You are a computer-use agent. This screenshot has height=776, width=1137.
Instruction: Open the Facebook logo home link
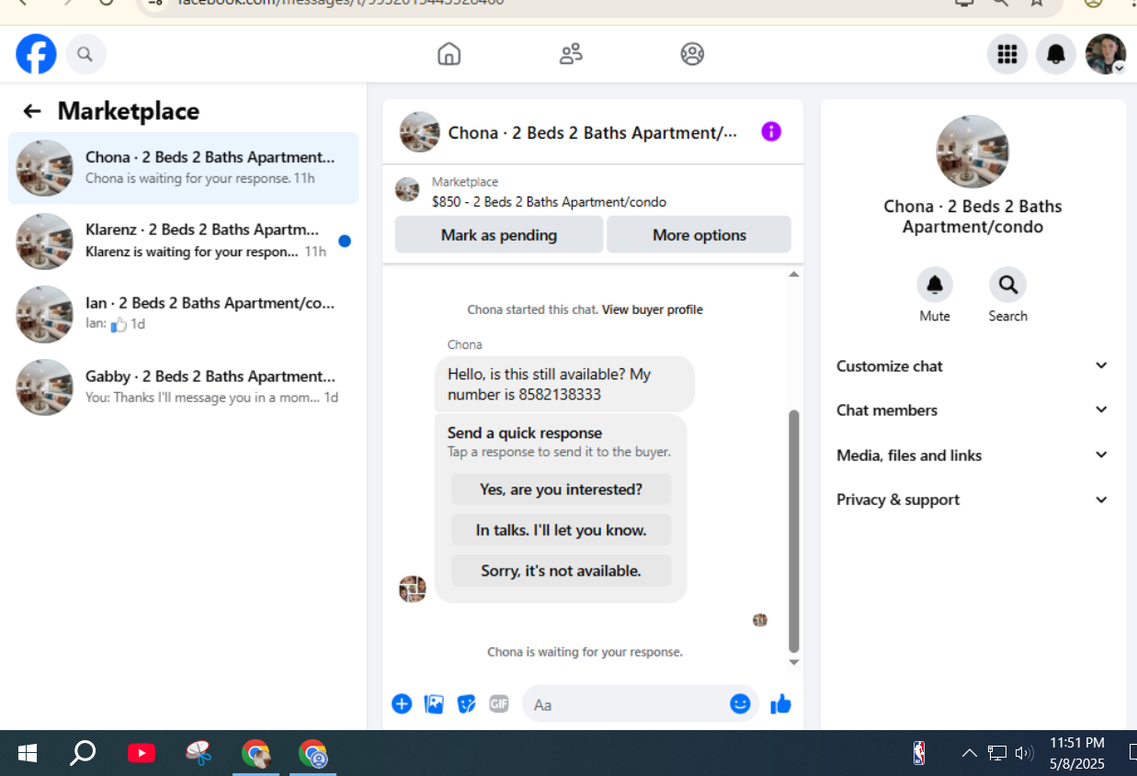(x=37, y=54)
